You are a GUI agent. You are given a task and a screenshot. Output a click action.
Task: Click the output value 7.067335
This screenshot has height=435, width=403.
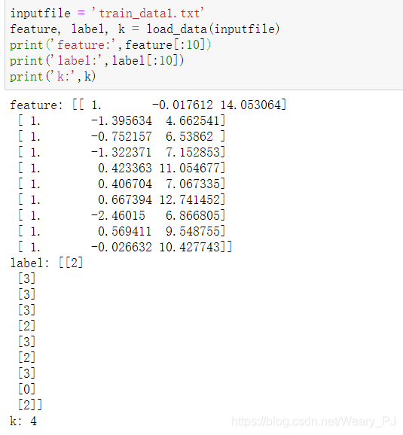click(x=193, y=184)
